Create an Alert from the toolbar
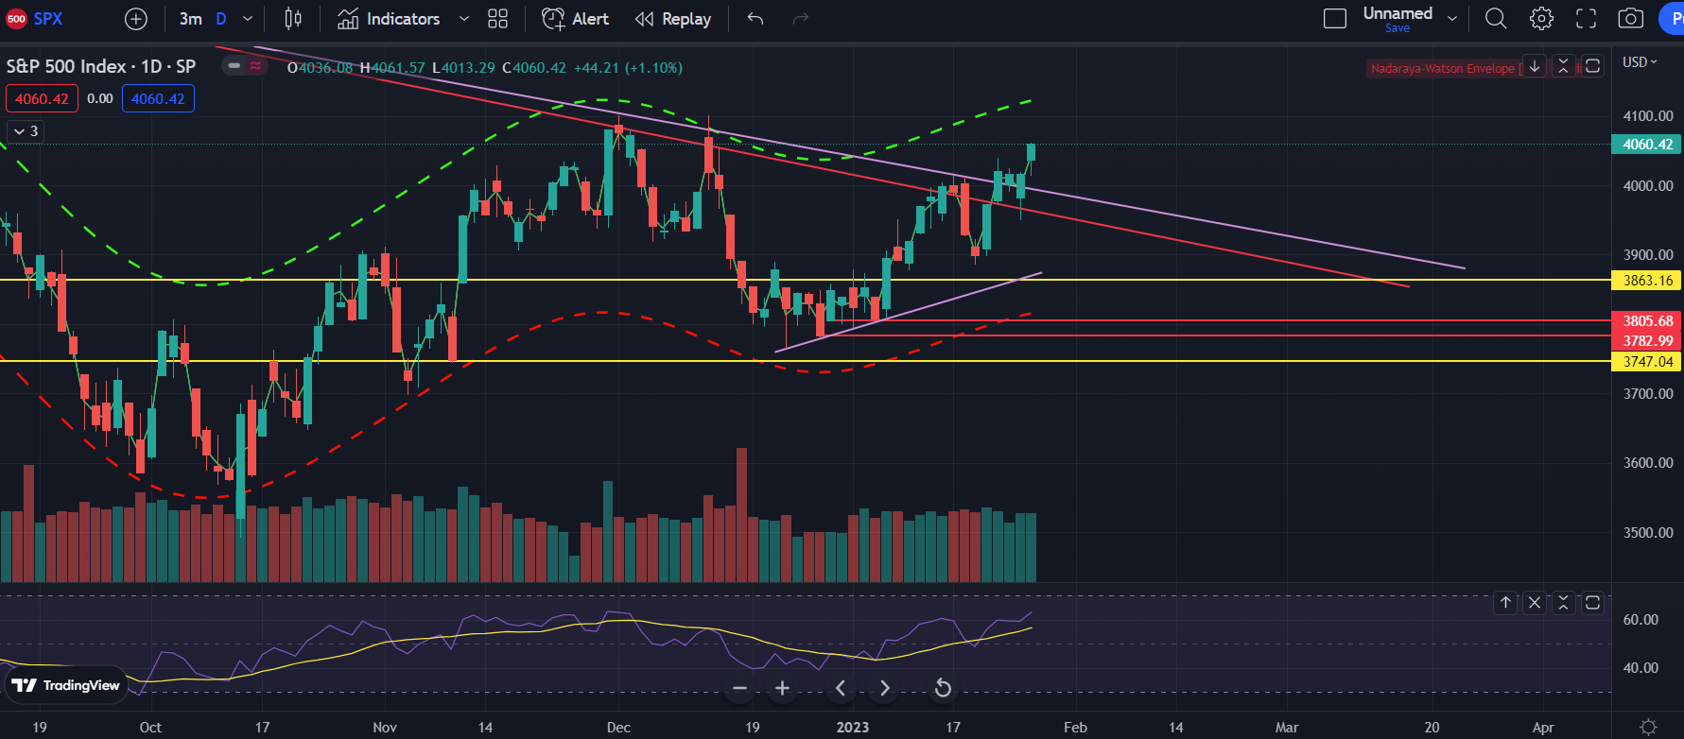Image resolution: width=1684 pixels, height=739 pixels. pyautogui.click(x=576, y=19)
